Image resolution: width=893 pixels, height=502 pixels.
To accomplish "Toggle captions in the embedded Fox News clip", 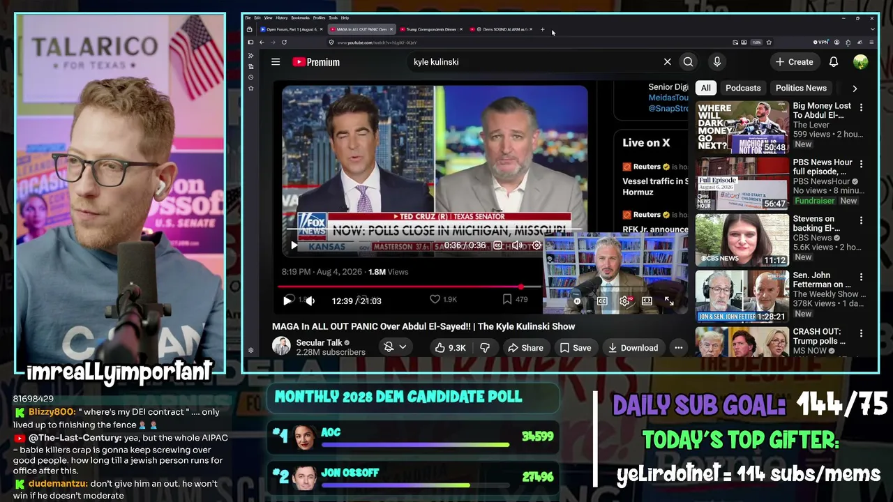I will (497, 245).
